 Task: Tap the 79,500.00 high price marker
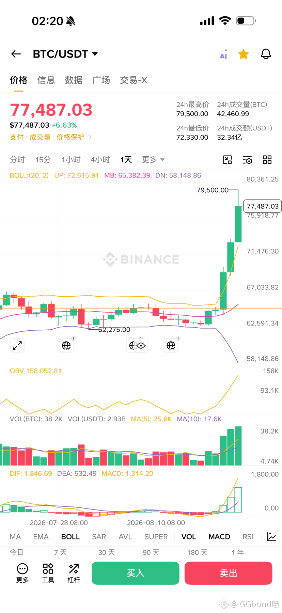213,190
